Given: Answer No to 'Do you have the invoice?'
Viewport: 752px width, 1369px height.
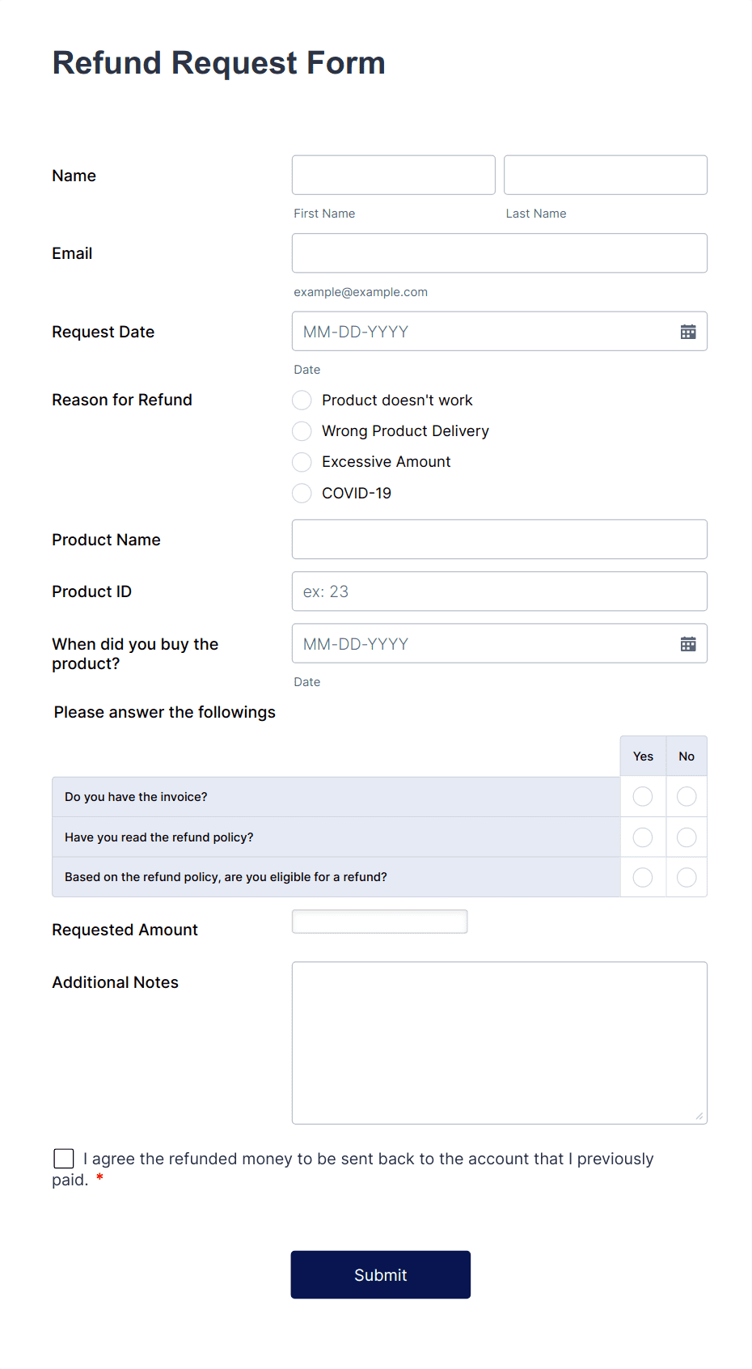Looking at the screenshot, I should coord(686,796).
